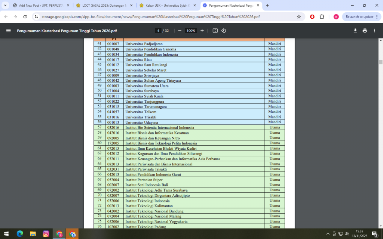Click the zoom in plus icon
Image resolution: width=383 pixels, height=239 pixels.
point(202,31)
